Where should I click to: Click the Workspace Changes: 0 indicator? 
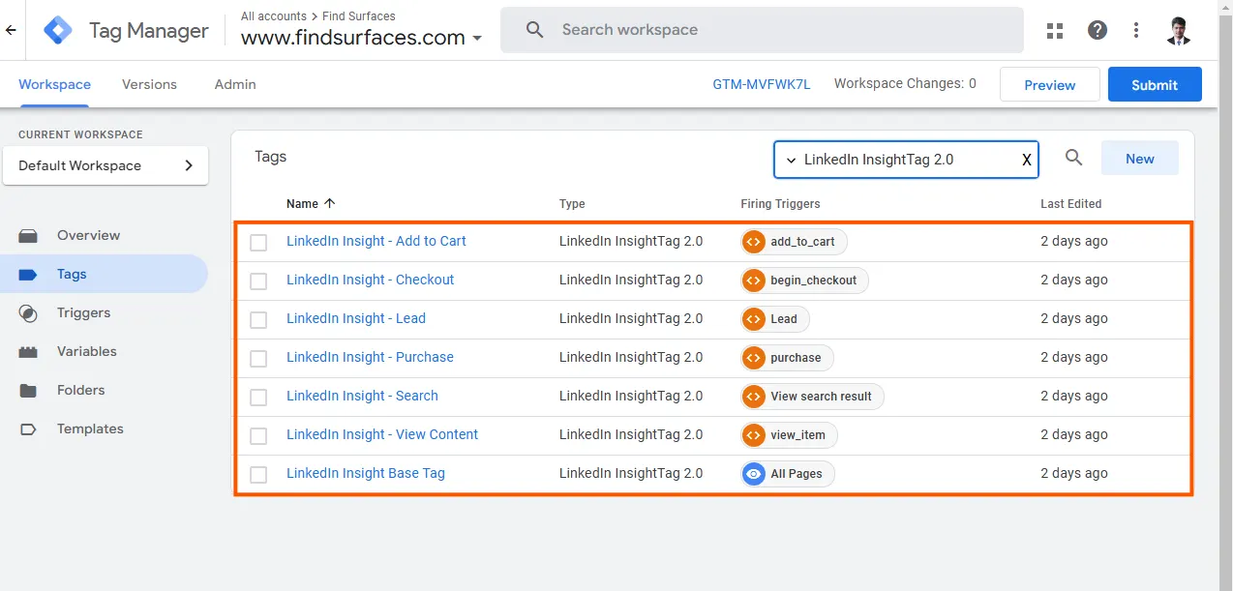click(x=905, y=83)
